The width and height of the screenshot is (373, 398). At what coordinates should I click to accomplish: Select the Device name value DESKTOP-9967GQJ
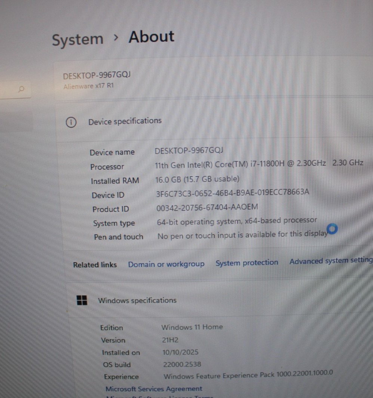[x=189, y=150]
